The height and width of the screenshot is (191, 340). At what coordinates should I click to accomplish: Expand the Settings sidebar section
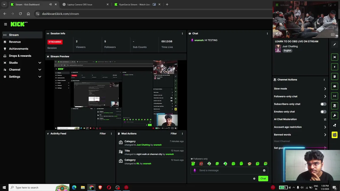click(40, 77)
